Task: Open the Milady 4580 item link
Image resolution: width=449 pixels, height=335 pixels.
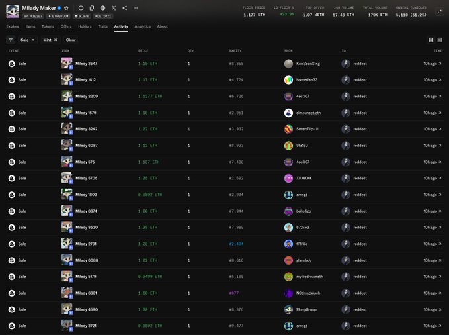Action: 87,309
